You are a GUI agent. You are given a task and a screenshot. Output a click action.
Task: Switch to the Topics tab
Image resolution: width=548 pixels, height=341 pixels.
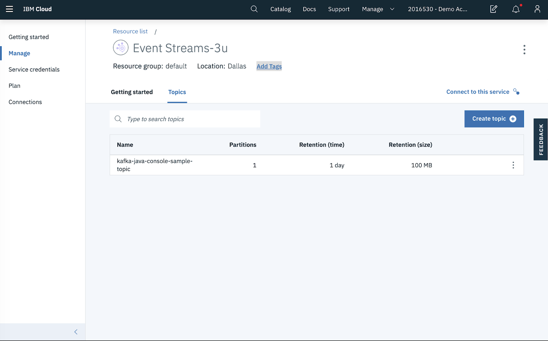pos(177,92)
